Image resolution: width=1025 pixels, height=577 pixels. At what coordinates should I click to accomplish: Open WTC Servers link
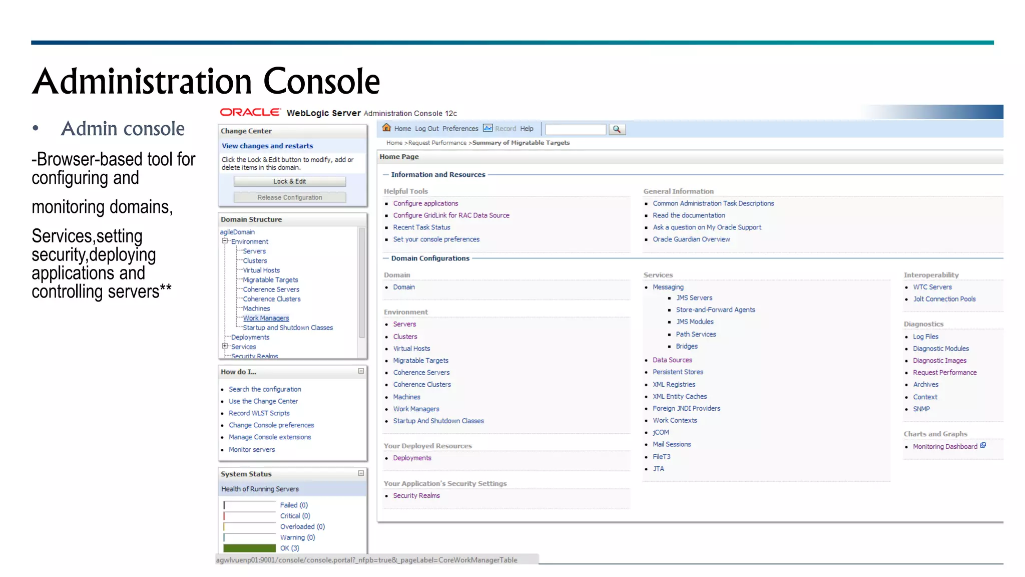pos(932,287)
